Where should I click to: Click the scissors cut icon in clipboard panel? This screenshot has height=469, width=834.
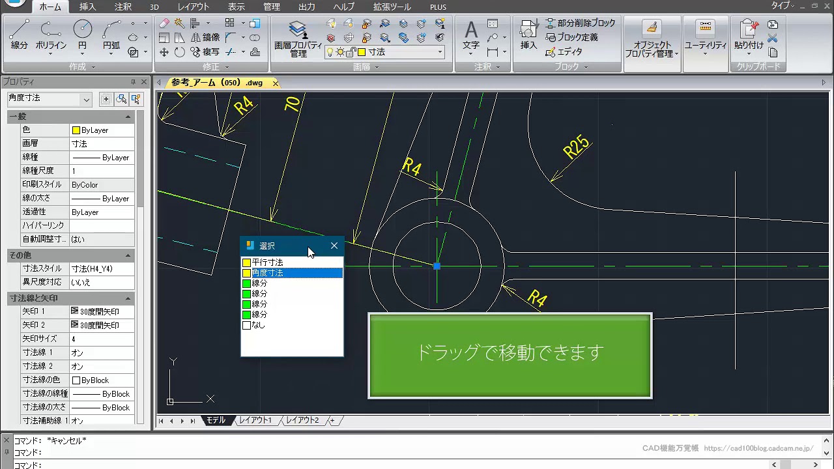[773, 38]
